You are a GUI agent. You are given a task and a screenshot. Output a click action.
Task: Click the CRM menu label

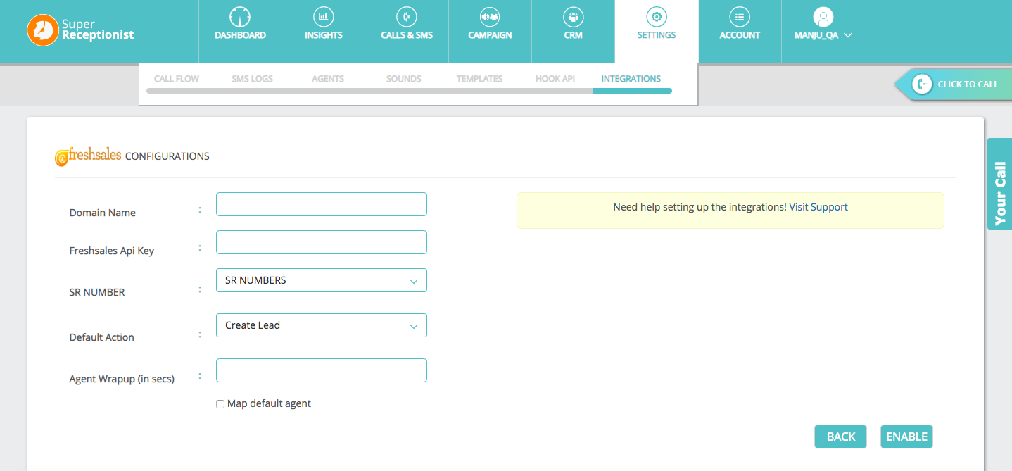point(573,35)
